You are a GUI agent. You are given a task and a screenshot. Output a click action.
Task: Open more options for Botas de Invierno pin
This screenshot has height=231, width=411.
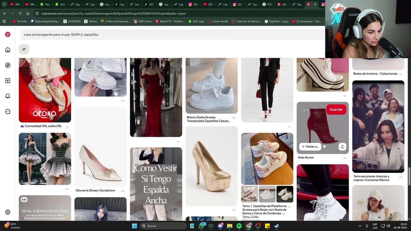coord(400,74)
